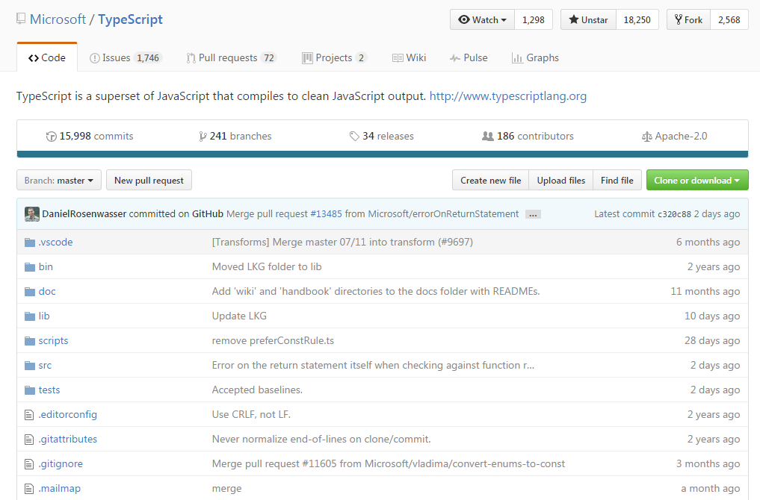Screen dimensions: 760x500
Task: Open the latest commit c320c88
Action: point(674,214)
